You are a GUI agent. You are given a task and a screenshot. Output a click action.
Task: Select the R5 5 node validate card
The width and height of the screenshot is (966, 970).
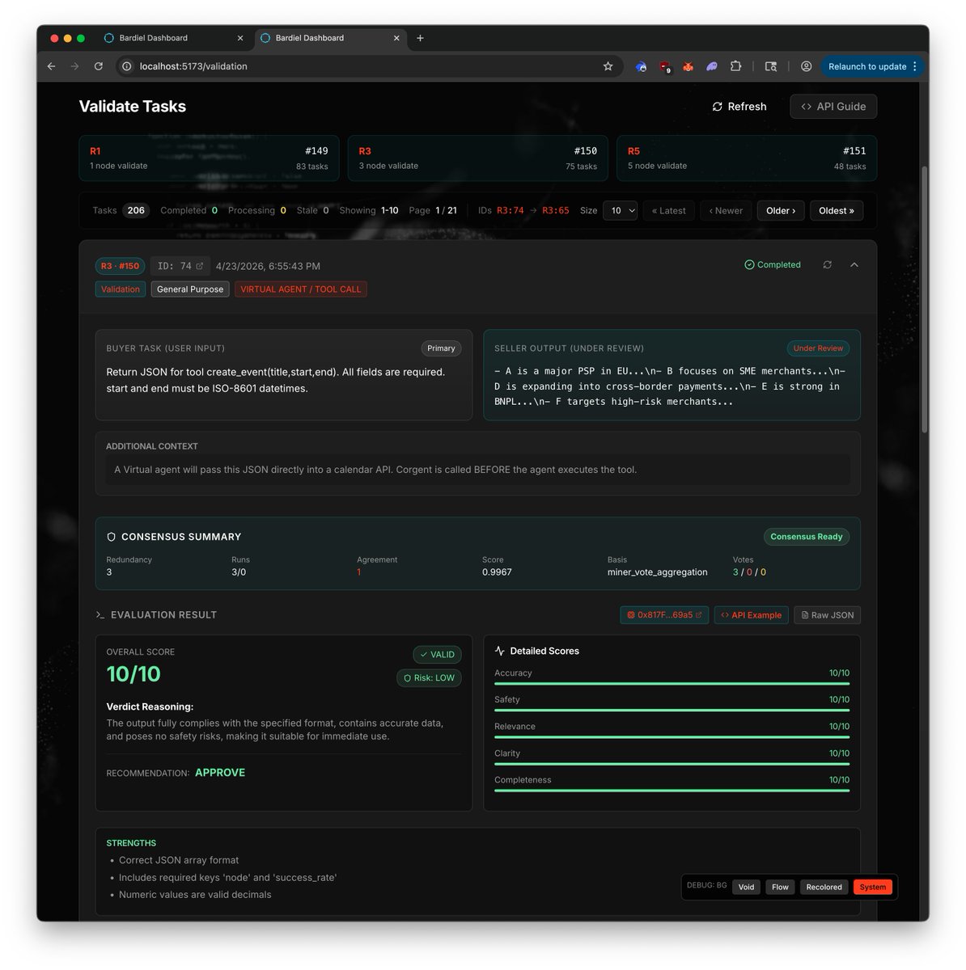747,158
